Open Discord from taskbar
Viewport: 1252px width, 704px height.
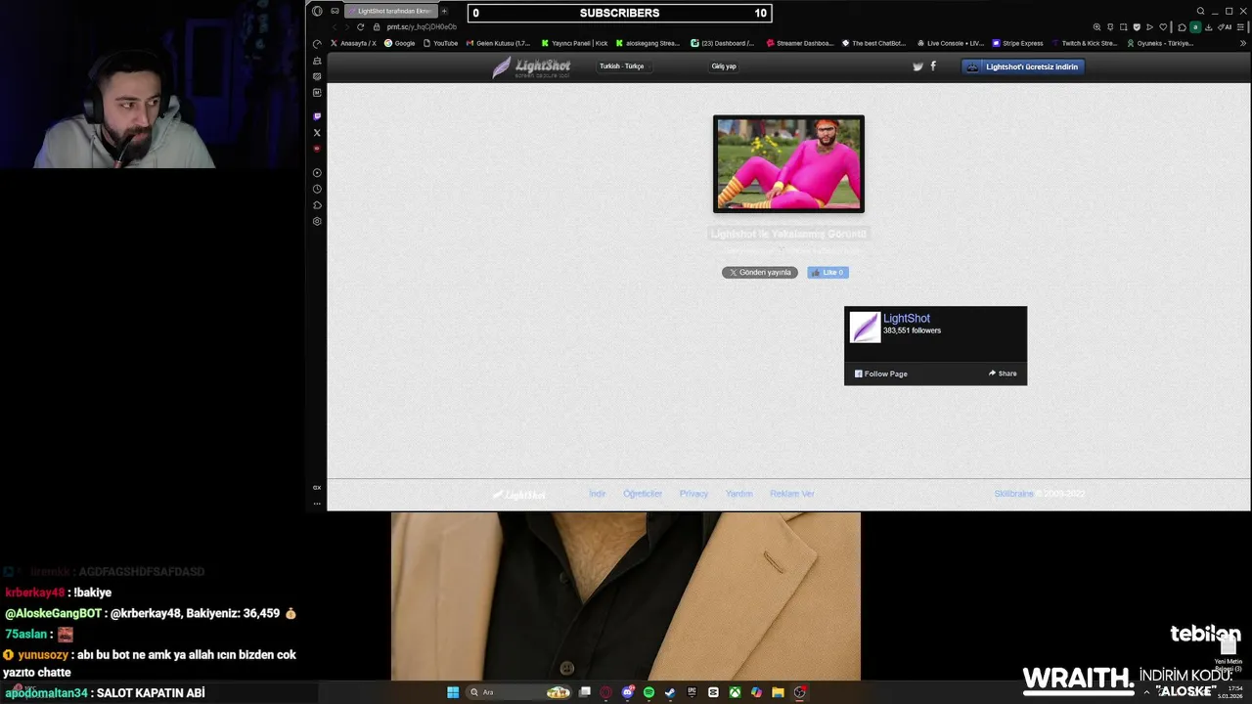[627, 692]
